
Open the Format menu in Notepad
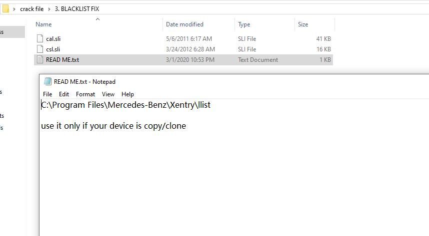[85, 94]
